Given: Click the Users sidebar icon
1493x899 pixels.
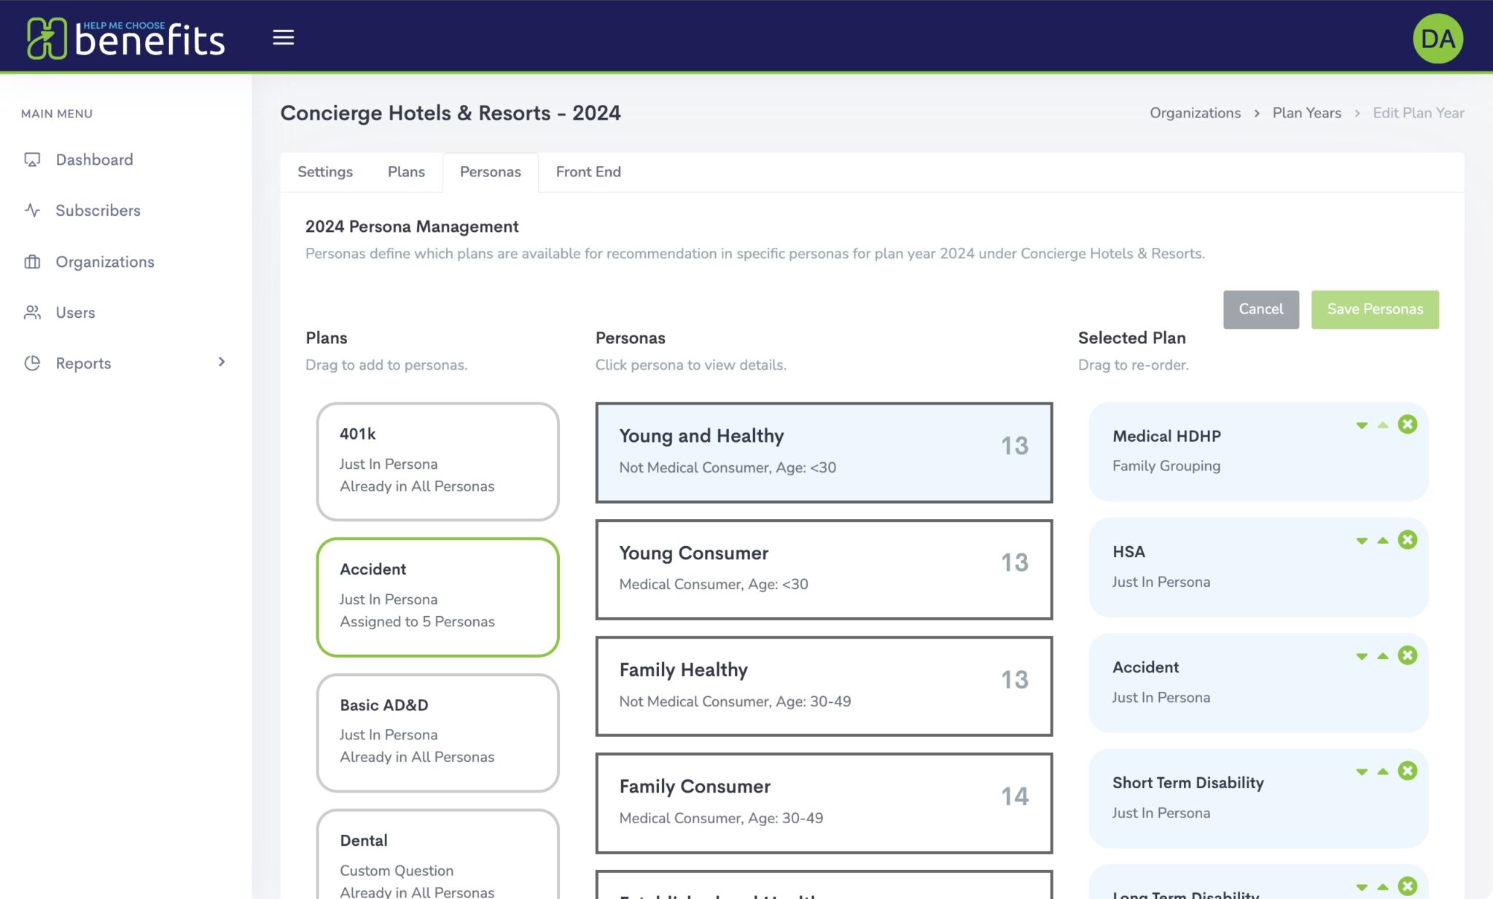Looking at the screenshot, I should [x=32, y=312].
